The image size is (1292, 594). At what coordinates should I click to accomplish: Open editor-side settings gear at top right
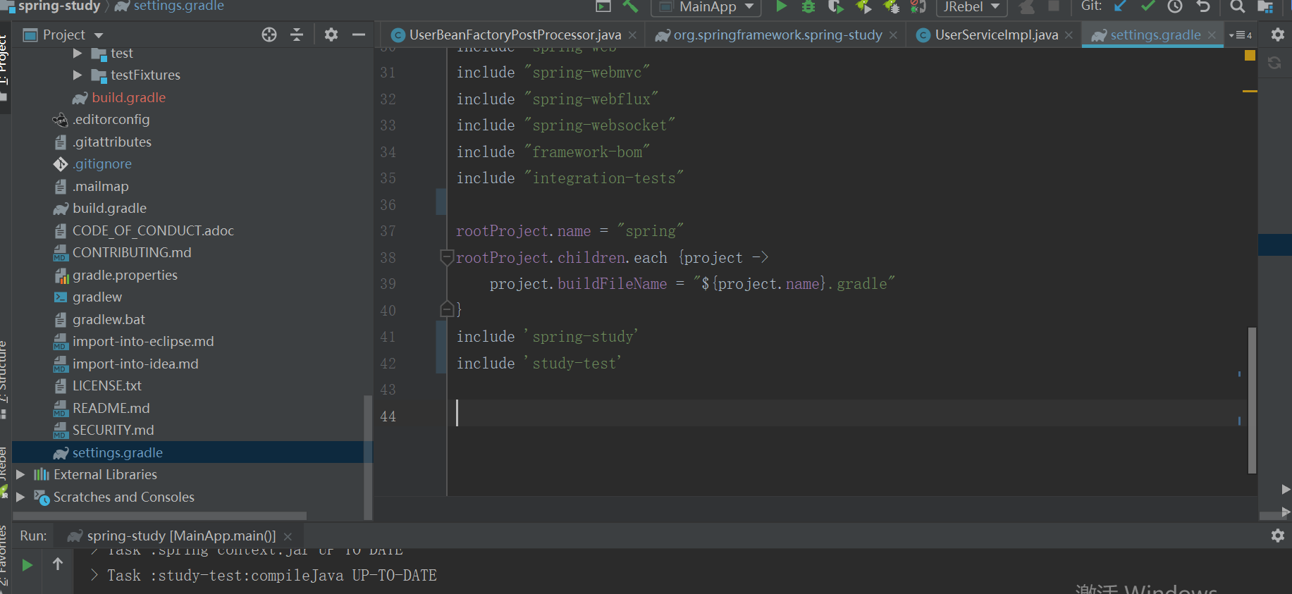coord(1278,35)
